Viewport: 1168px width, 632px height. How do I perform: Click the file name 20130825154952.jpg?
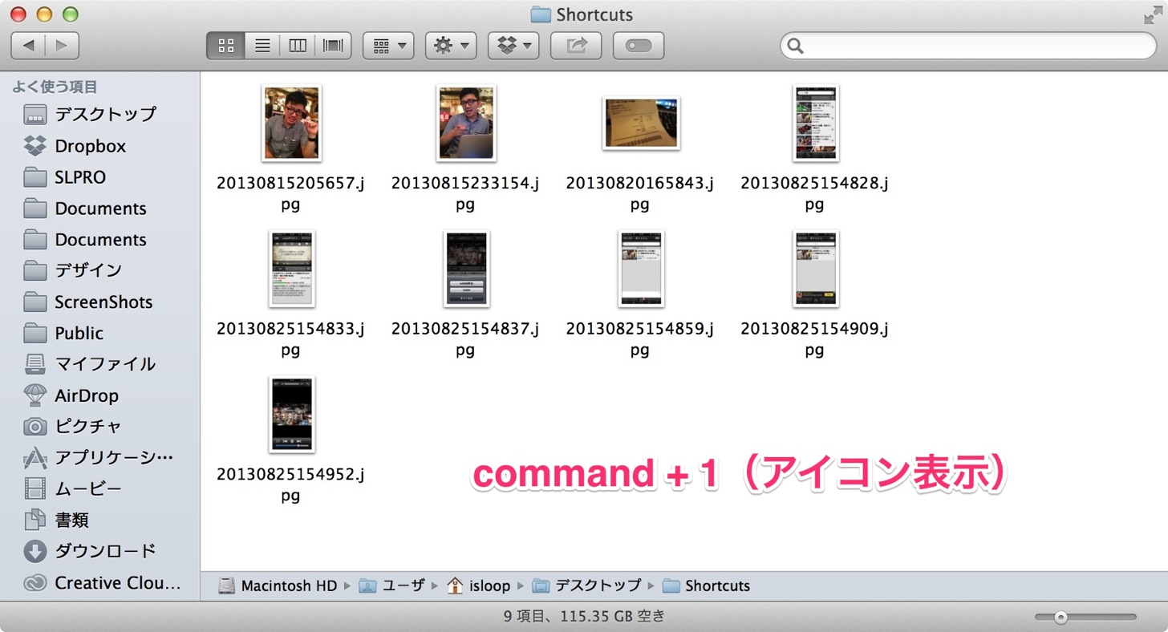pyautogui.click(x=290, y=484)
